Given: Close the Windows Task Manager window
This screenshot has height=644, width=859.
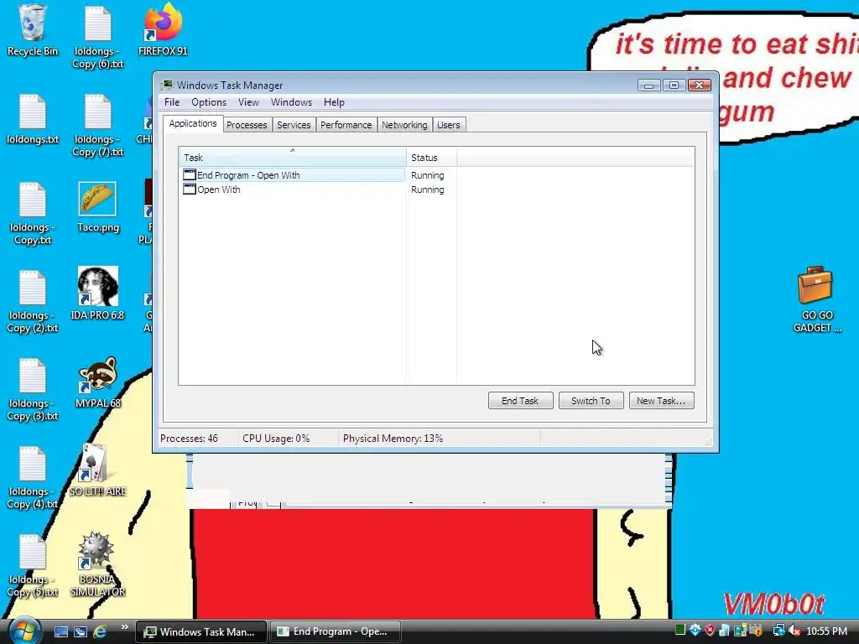Looking at the screenshot, I should click(x=699, y=86).
